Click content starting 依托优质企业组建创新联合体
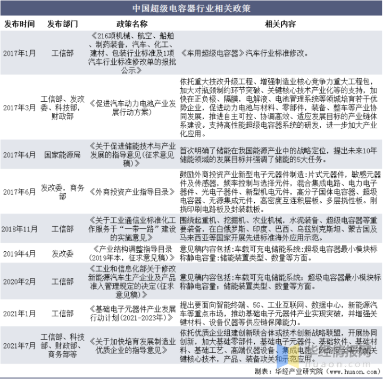The image size is (383, 379). [x=279, y=346]
